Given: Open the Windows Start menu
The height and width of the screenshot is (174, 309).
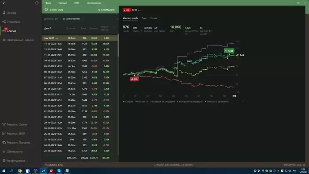Looking at the screenshot, I should click(x=4, y=171).
